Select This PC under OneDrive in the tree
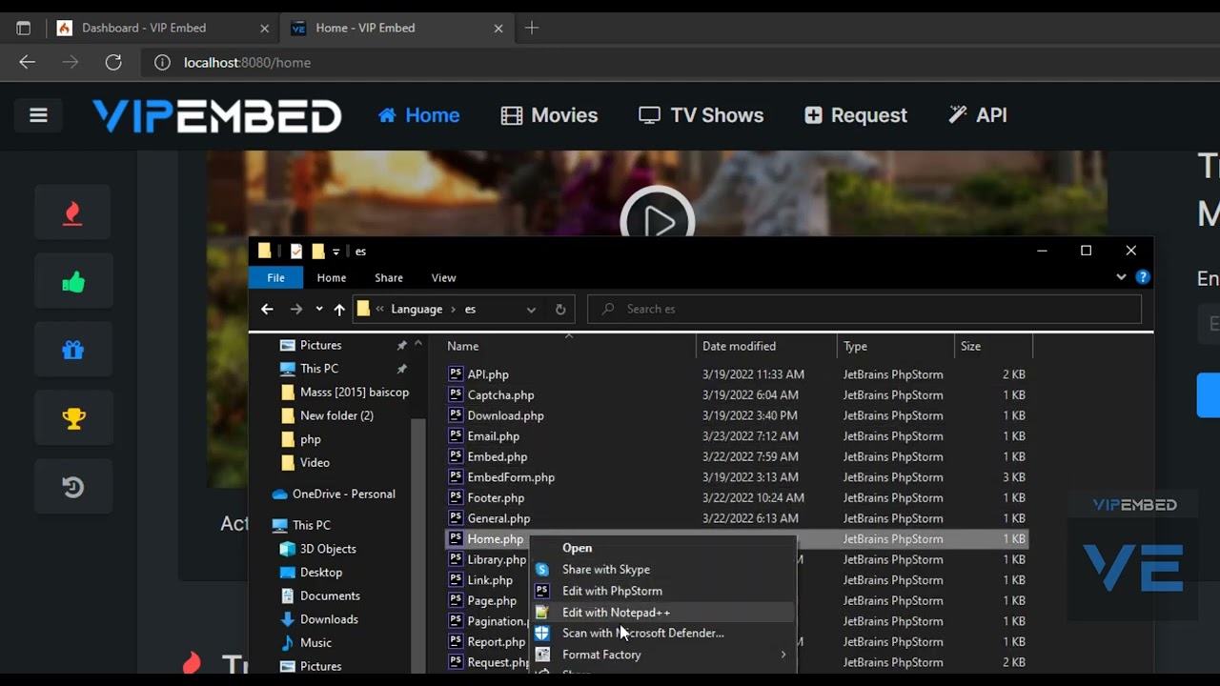1220x686 pixels. coord(311,525)
